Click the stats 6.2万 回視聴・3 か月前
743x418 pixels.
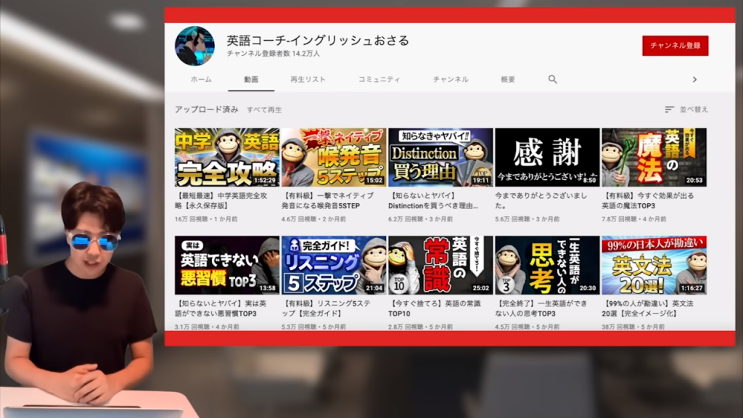420,219
